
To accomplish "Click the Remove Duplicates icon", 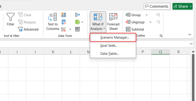I will pos(64,22).
